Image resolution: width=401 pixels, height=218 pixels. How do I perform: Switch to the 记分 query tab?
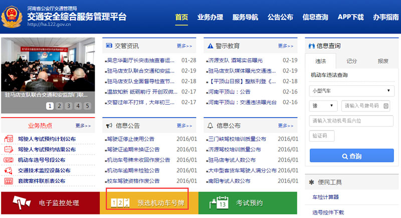[352, 61]
